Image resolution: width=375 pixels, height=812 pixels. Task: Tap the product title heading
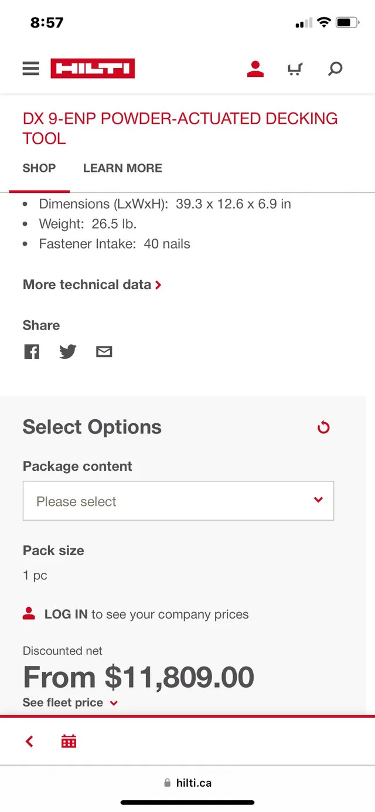[x=180, y=128]
